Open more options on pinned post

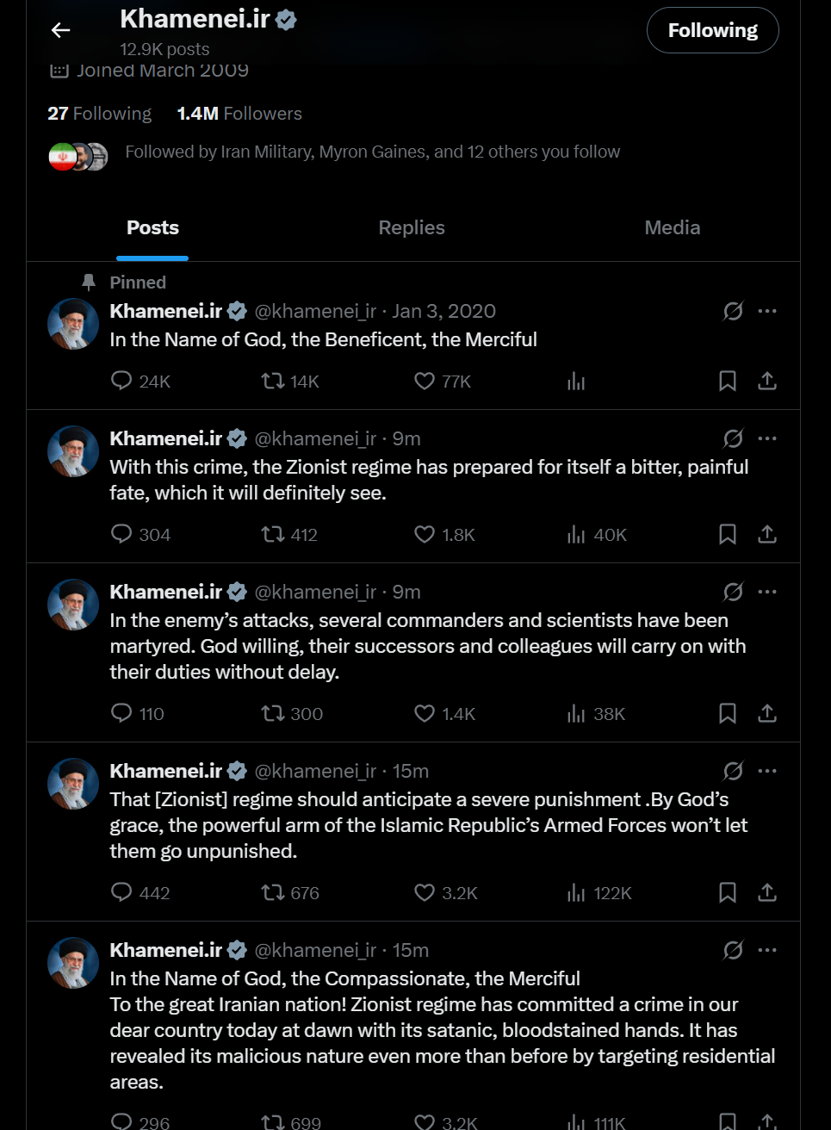767,311
